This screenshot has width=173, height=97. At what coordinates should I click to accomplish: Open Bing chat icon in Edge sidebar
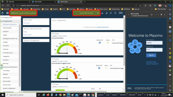tap(170, 5)
